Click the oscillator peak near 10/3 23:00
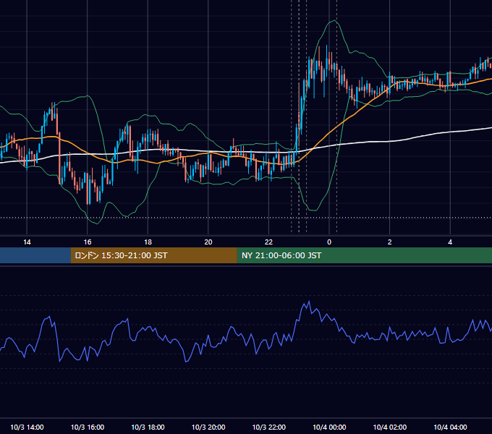The width and height of the screenshot is (492, 434). pos(309,302)
